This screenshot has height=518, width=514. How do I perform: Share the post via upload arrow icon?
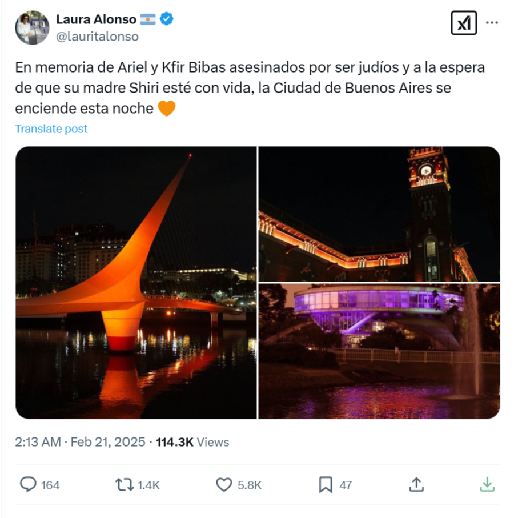[416, 485]
